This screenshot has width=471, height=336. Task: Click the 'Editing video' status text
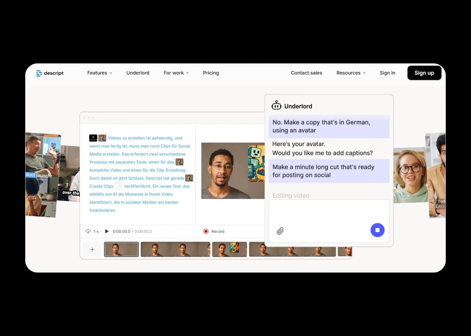pos(291,195)
